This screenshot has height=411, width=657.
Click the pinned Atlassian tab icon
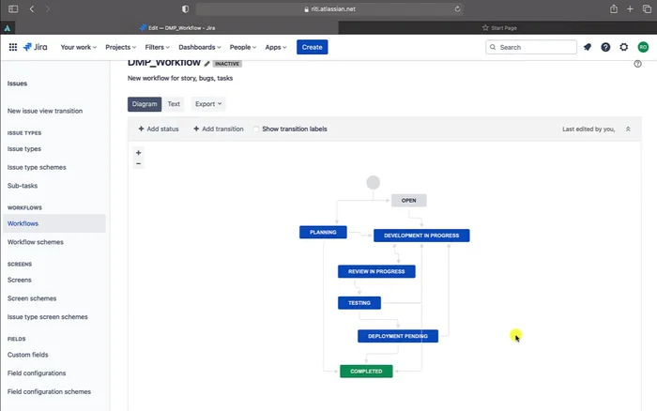pyautogui.click(x=8, y=28)
